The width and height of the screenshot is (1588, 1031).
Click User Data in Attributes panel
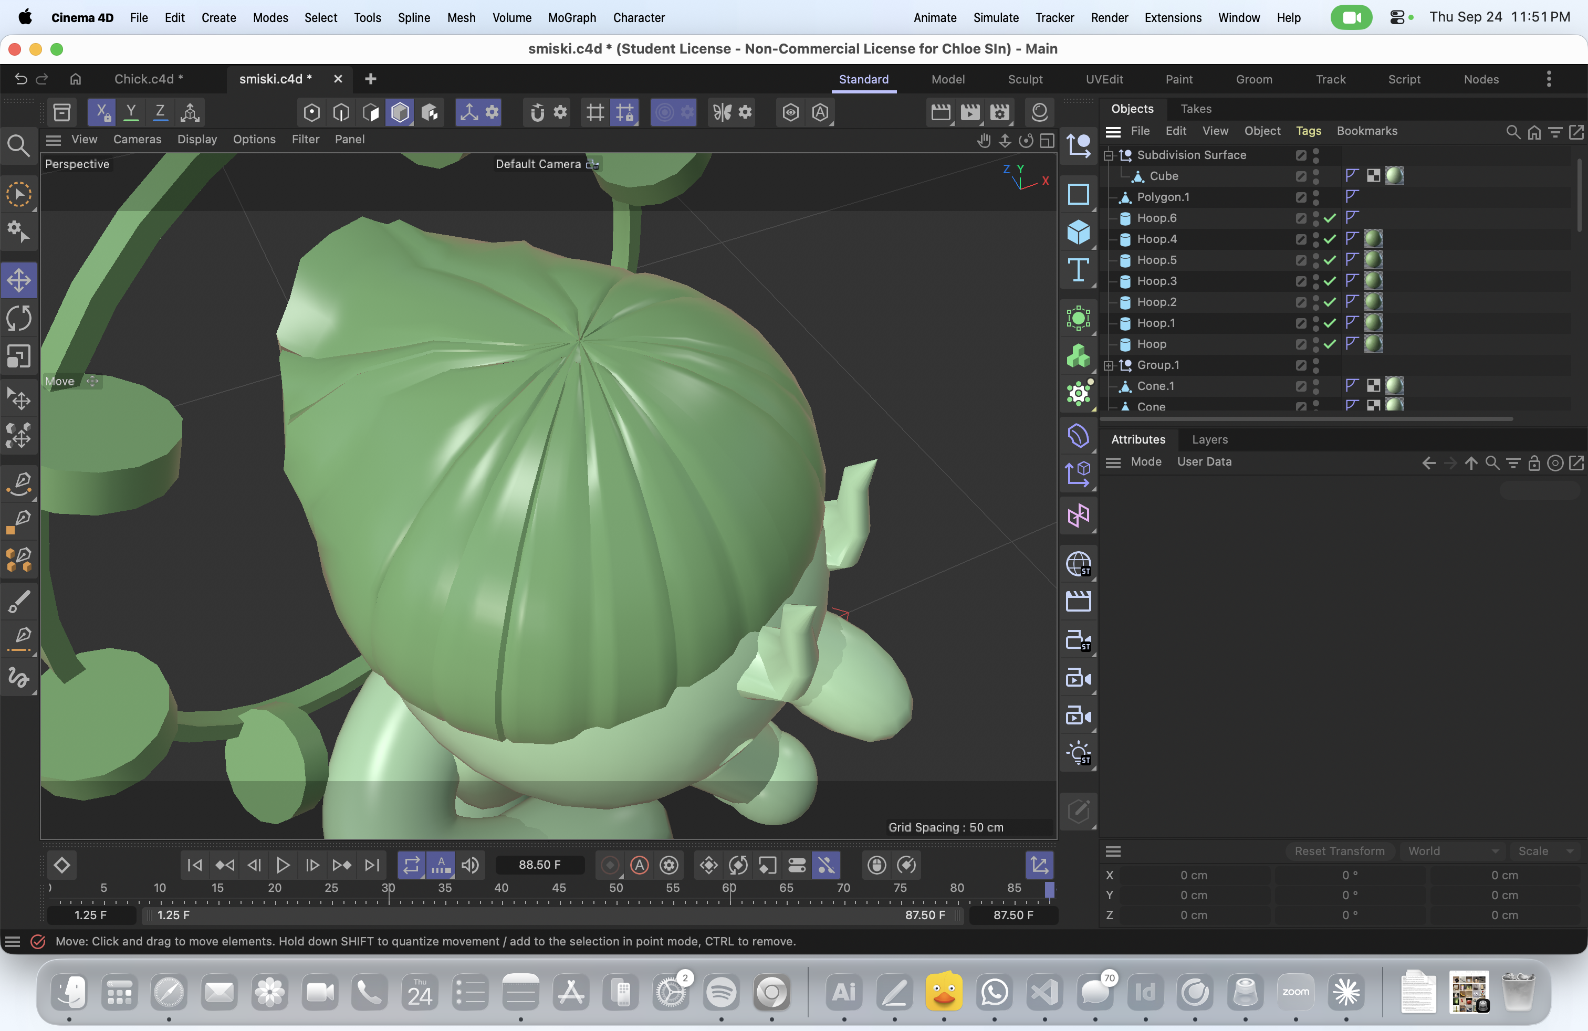click(1204, 462)
